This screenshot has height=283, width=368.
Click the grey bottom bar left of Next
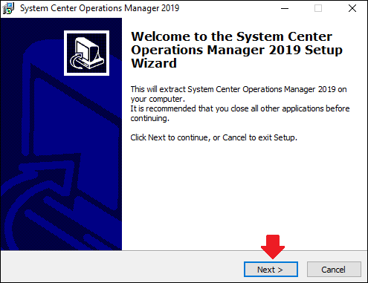click(x=121, y=267)
